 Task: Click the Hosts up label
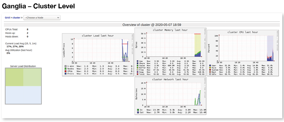[x=10, y=33]
